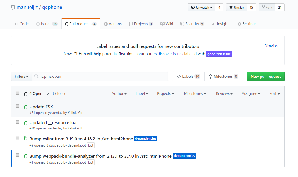Check the Updated __resource.lua checkbox
This screenshot has height=177, width=298.
tap(18, 122)
